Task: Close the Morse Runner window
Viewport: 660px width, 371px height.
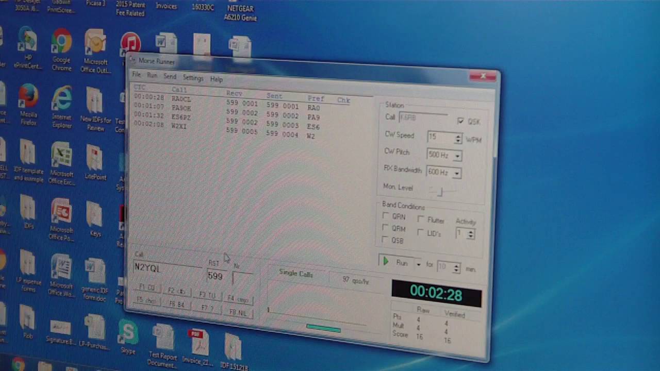Action: (x=483, y=77)
